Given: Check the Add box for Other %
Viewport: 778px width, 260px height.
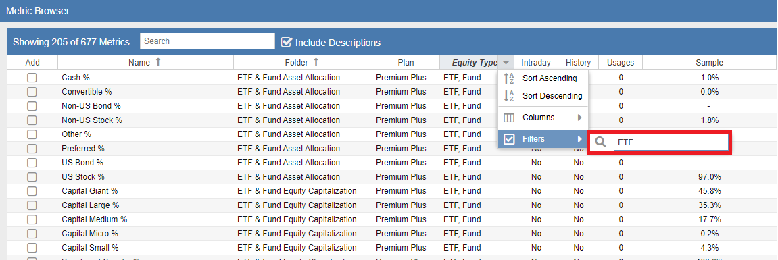Looking at the screenshot, I should (x=32, y=134).
